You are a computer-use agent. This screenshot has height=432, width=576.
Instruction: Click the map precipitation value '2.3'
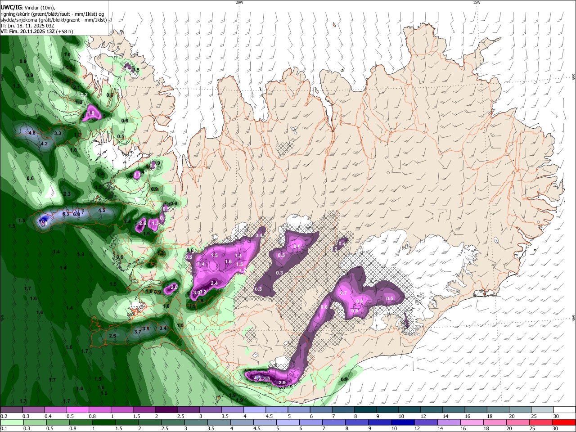pyautogui.click(x=67, y=194)
